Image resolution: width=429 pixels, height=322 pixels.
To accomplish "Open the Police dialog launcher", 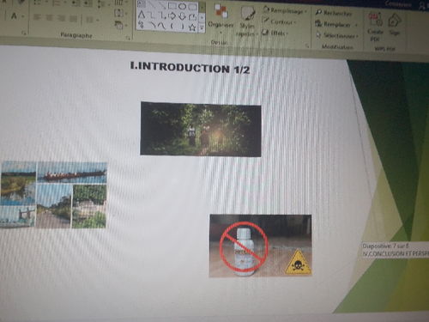I will point(24,33).
